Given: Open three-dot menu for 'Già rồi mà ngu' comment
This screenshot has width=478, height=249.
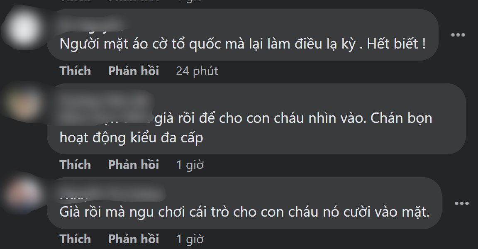Looking at the screenshot, I should coord(461,203).
